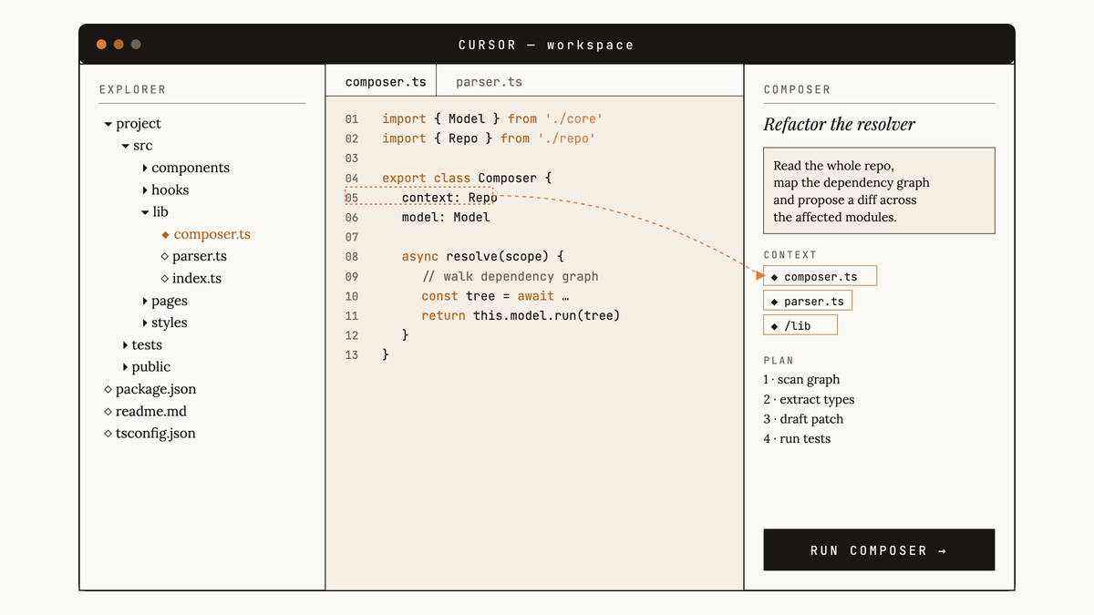Click line number 01 in the gutter
Screen dimensions: 1094x615
(x=352, y=119)
